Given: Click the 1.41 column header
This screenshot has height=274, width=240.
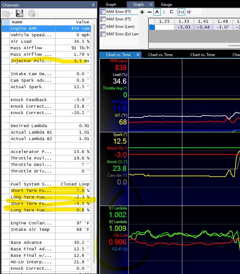Looking at the screenshot, I should (x=203, y=21).
